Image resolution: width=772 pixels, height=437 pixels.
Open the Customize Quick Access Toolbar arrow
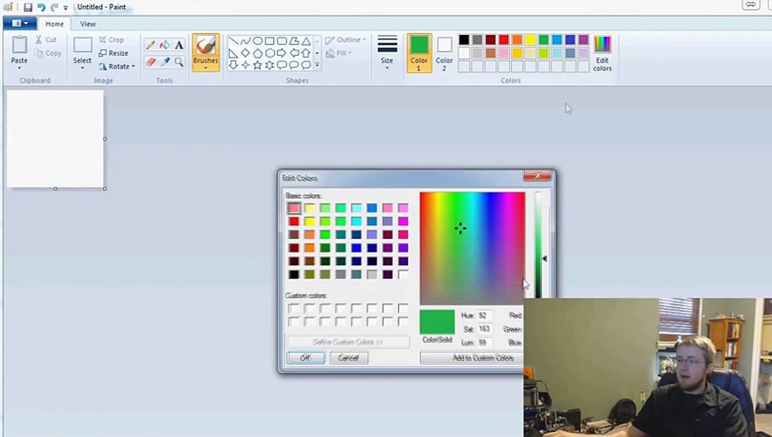[x=66, y=8]
